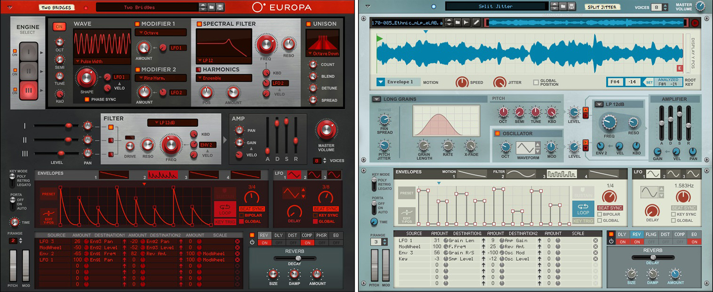Image resolution: width=713 pixels, height=292 pixels.
Task: Open the Long Grains mode dropdown
Action: point(376,99)
